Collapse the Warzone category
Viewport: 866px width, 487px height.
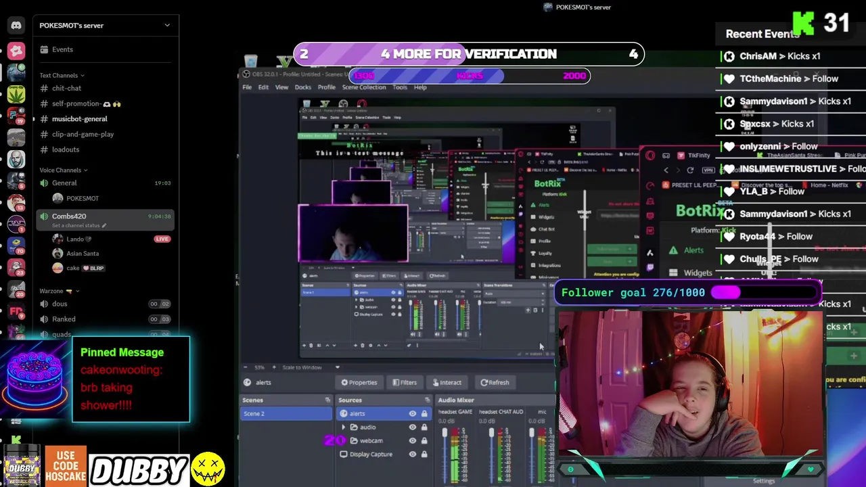[x=60, y=291]
